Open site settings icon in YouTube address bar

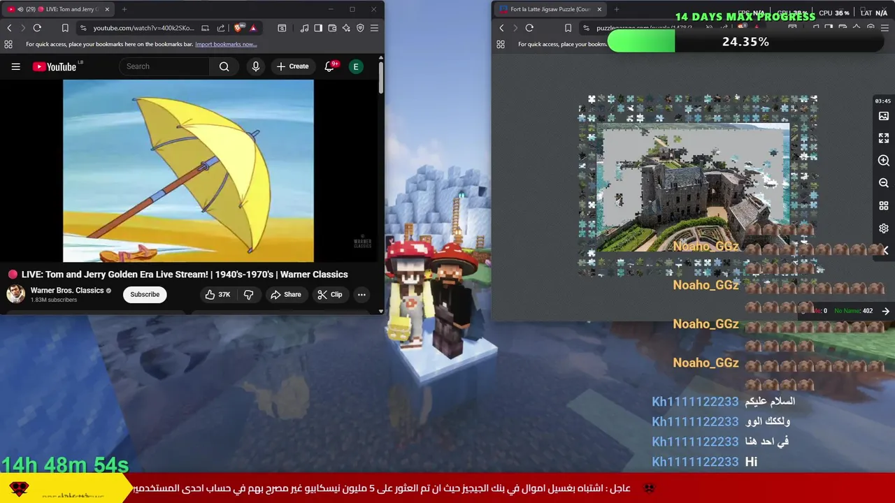(x=83, y=28)
